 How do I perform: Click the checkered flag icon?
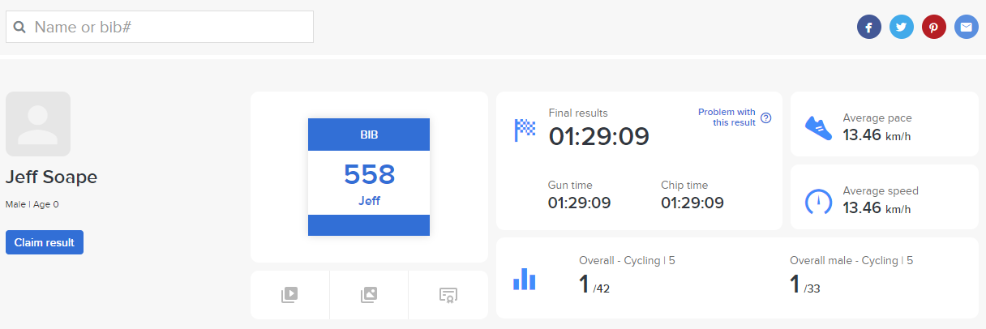pos(525,130)
